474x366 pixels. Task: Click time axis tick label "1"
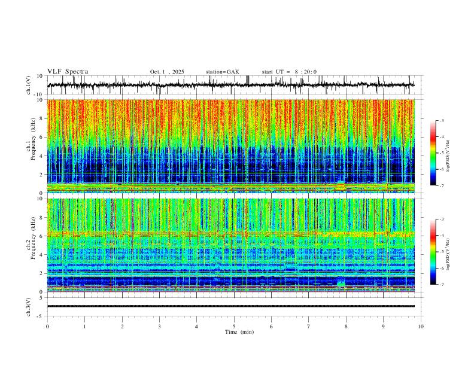[x=84, y=327]
